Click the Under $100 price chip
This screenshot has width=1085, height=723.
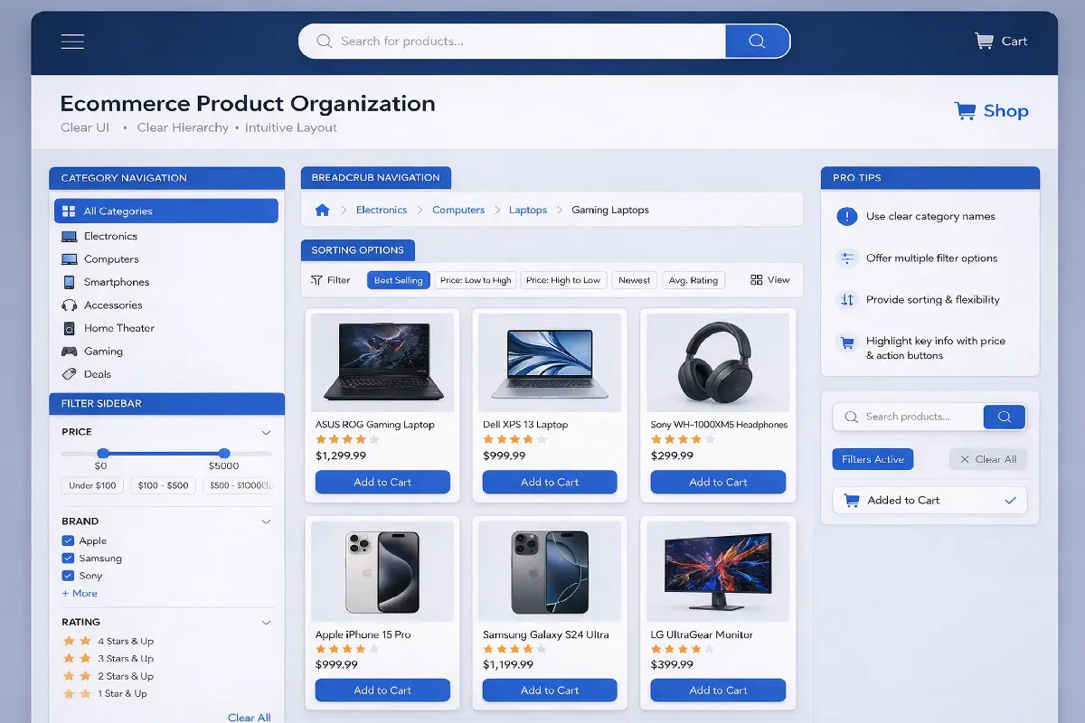point(93,485)
